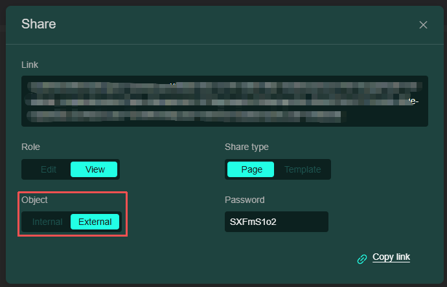Click the blurred share link box
The height and width of the screenshot is (287, 447).
(224, 101)
